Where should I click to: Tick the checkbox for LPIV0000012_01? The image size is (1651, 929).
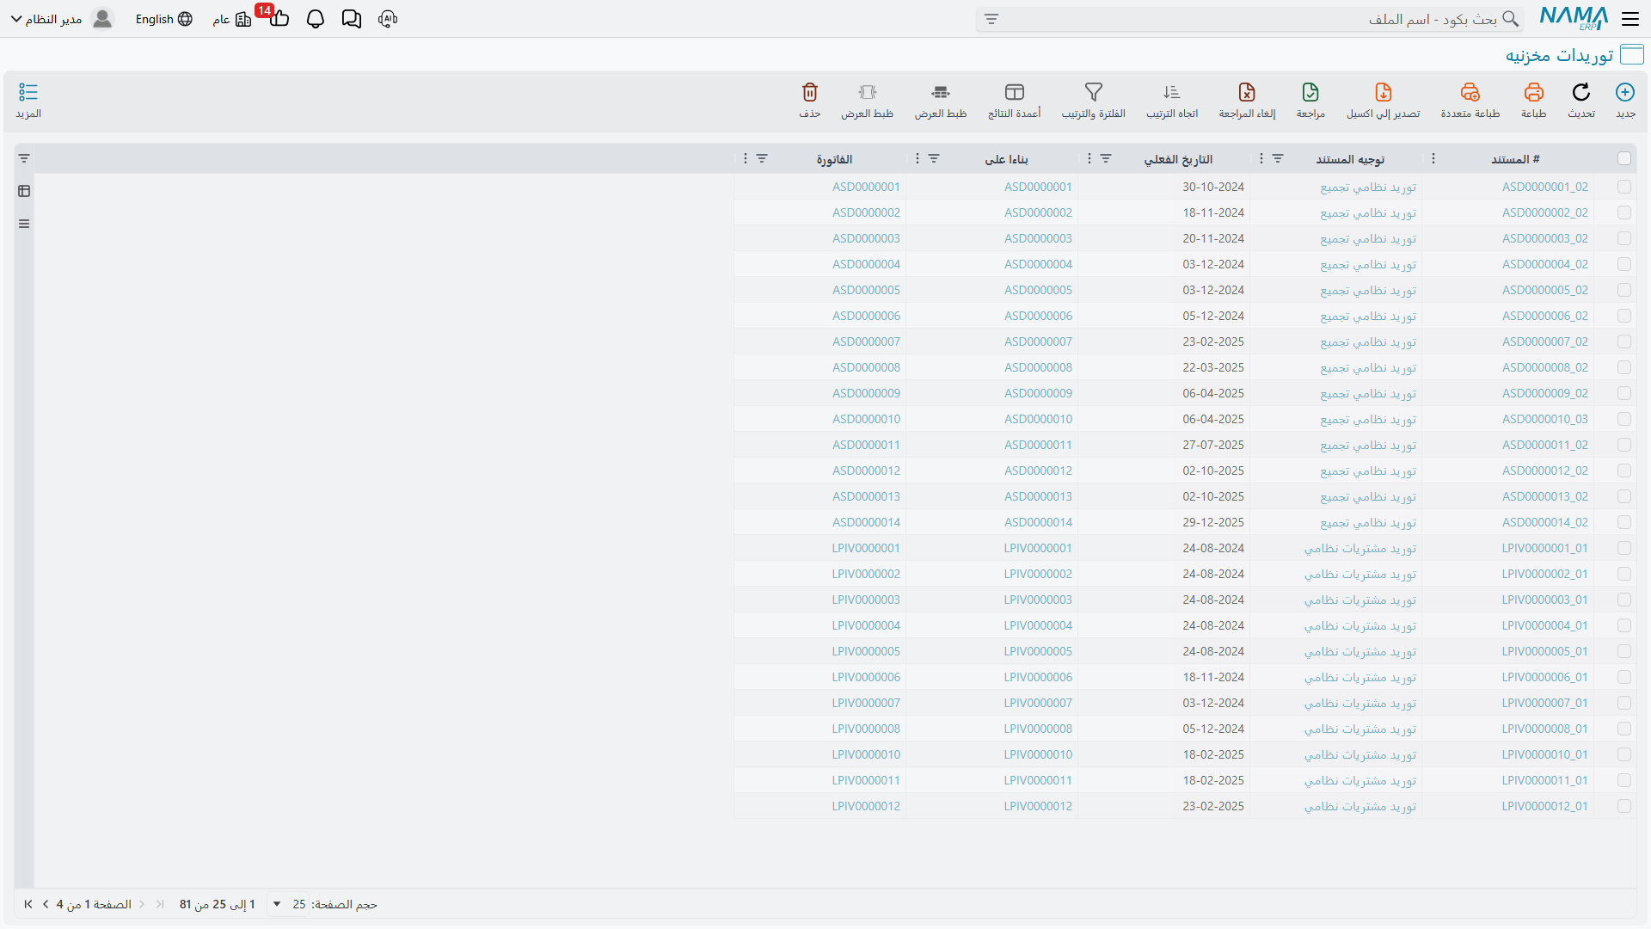click(1623, 806)
